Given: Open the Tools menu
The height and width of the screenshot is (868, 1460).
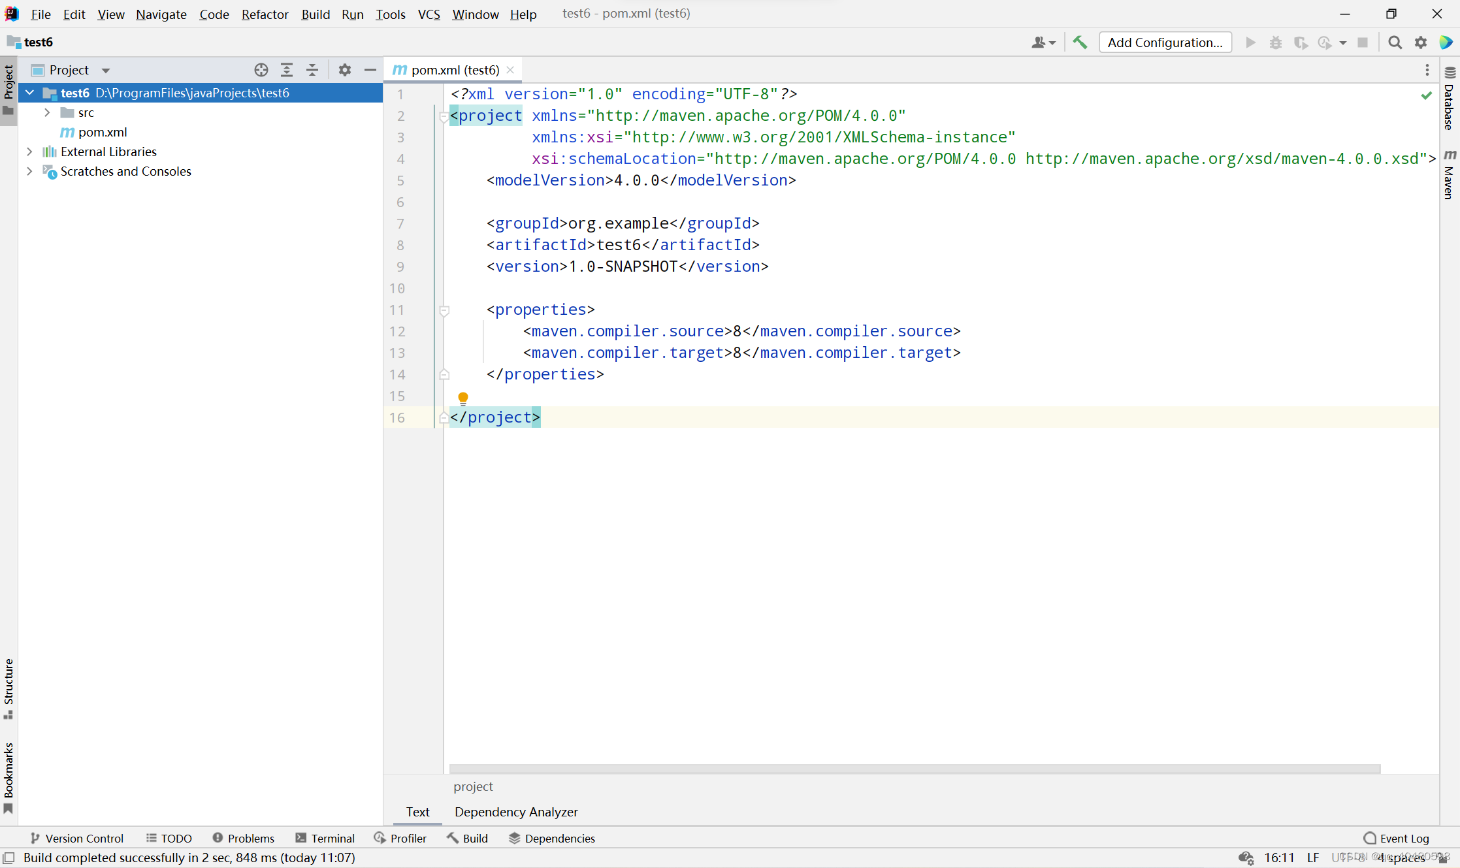Looking at the screenshot, I should coord(390,14).
